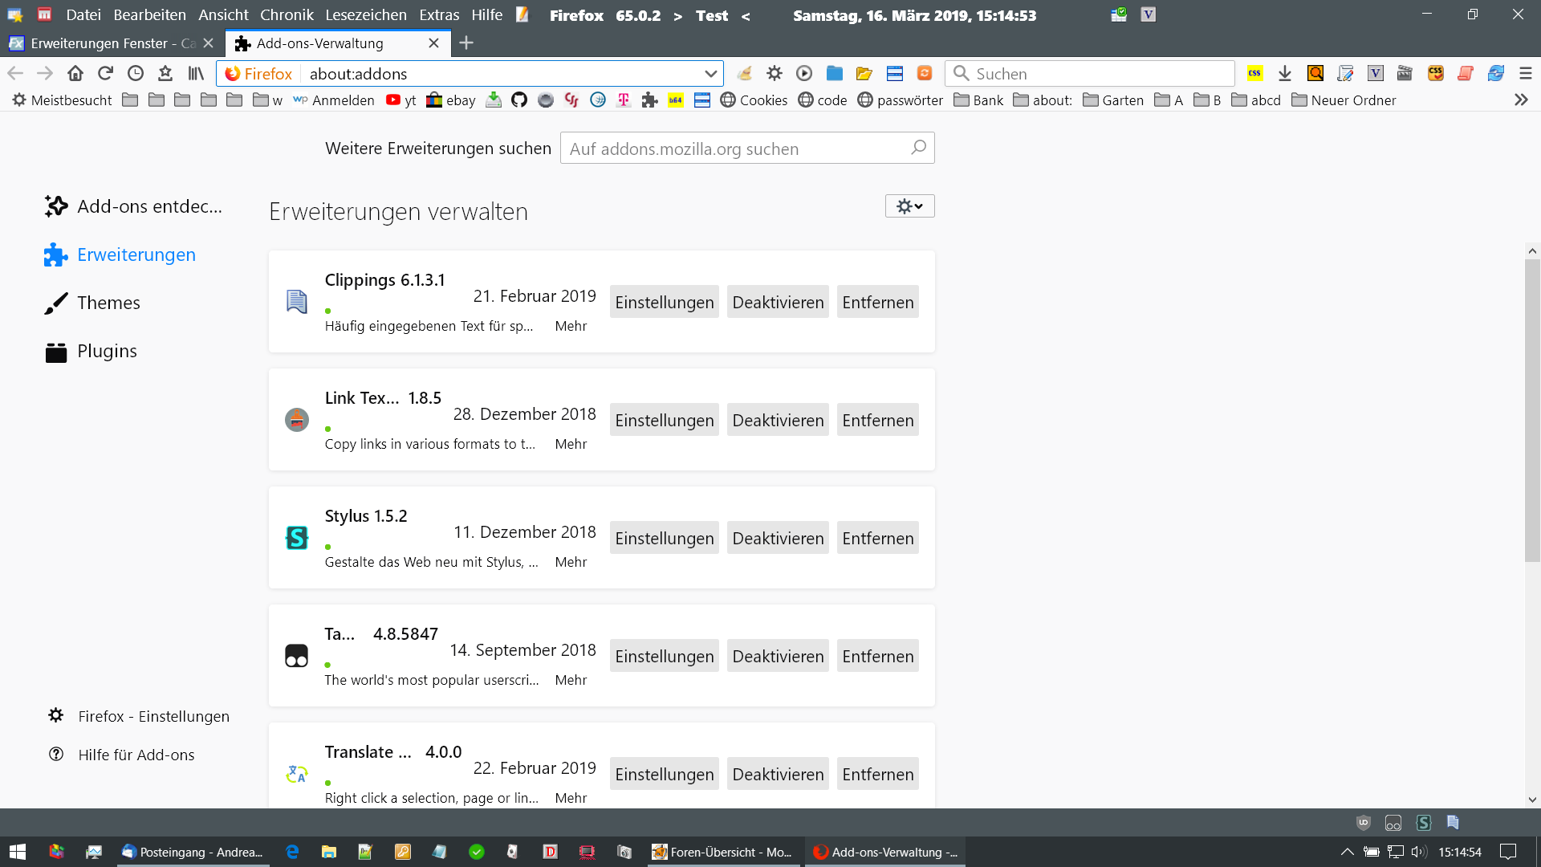Remove the Link Text extension
1541x867 pixels.
[877, 420]
